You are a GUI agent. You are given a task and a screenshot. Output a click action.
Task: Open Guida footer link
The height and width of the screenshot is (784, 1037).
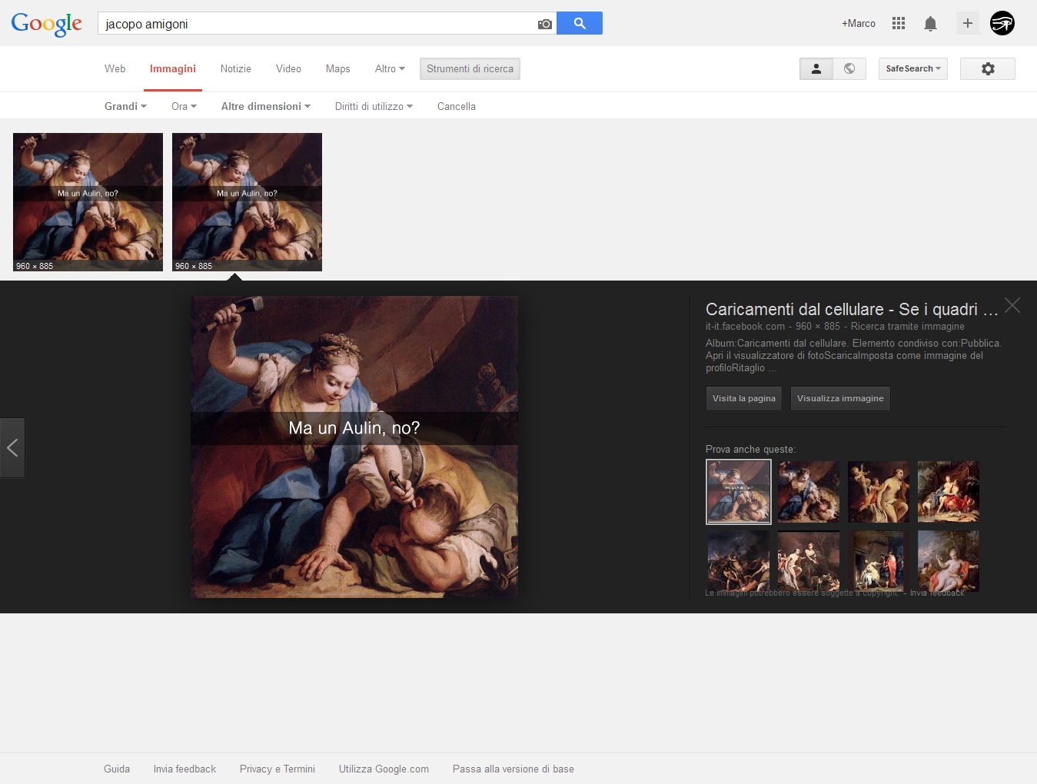(x=117, y=769)
